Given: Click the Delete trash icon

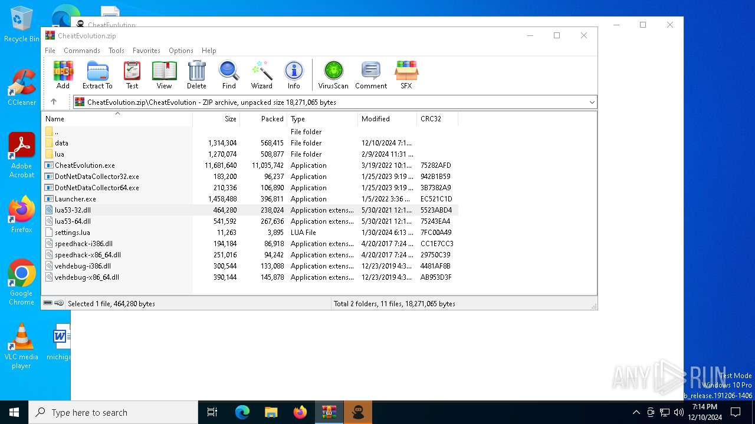Looking at the screenshot, I should tap(196, 75).
